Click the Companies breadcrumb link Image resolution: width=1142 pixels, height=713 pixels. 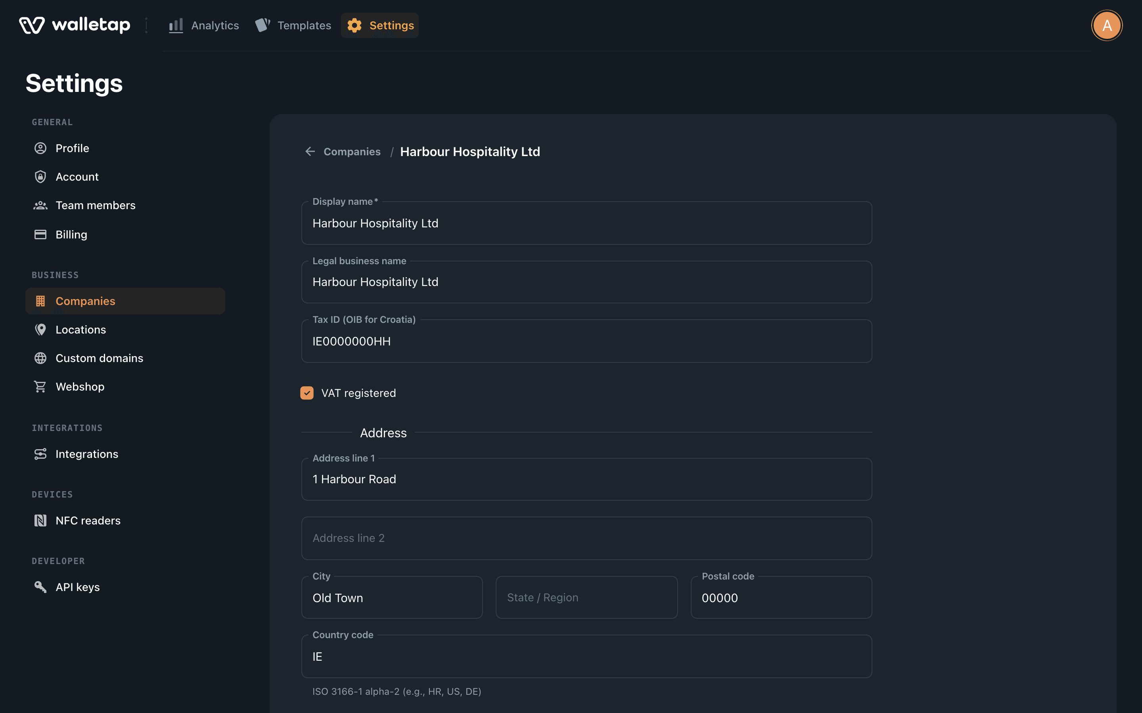352,151
